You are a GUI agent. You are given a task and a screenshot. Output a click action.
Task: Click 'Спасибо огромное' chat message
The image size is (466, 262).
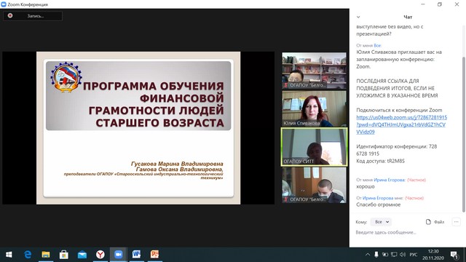coord(379,205)
